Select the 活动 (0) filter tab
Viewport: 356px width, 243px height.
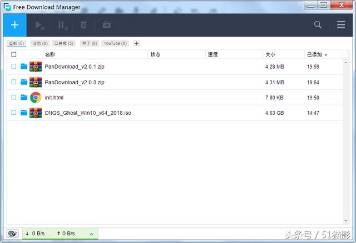pos(40,43)
